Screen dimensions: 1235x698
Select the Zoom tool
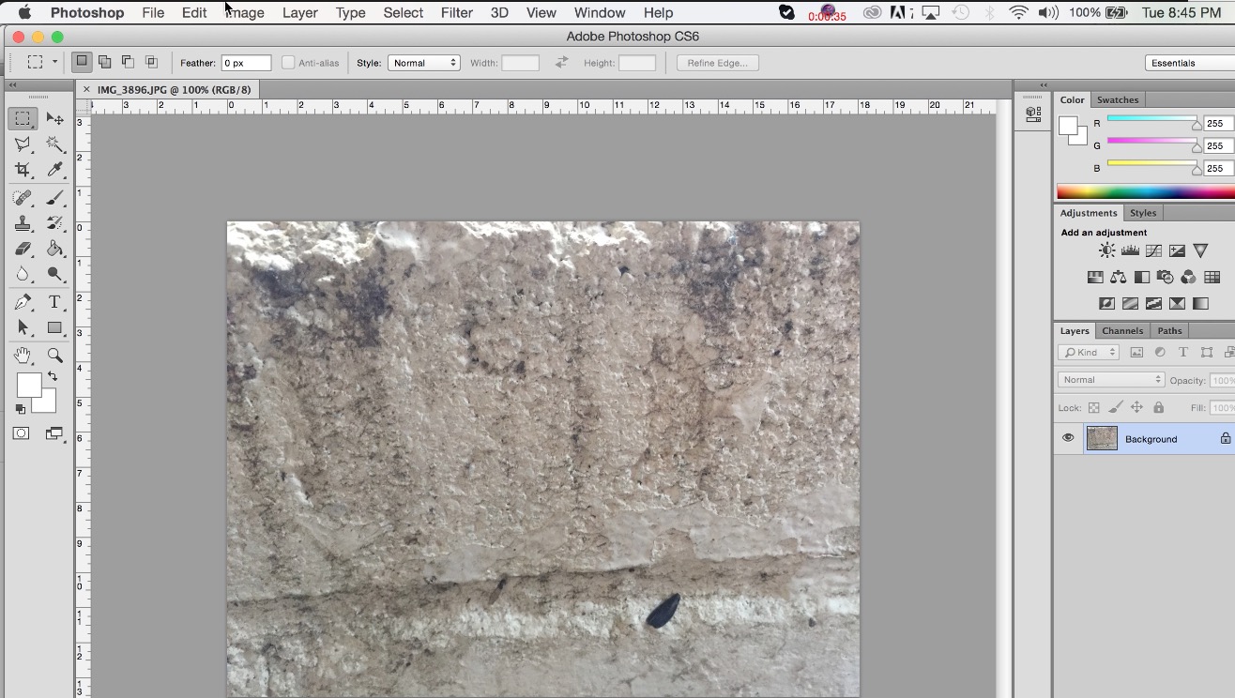tap(55, 356)
